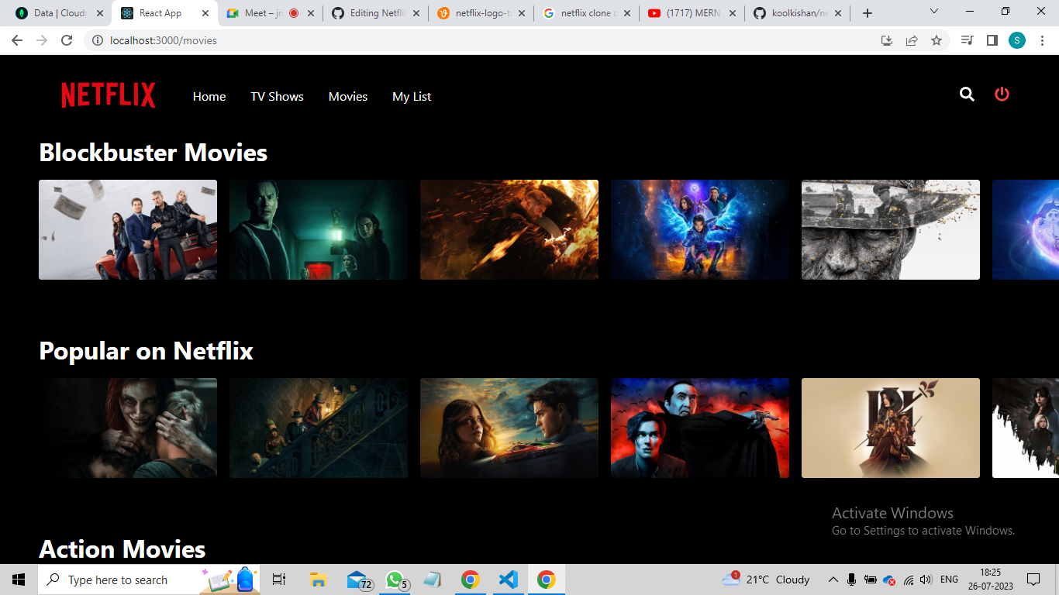
Task: Click the Netflix logo
Action: pos(107,95)
